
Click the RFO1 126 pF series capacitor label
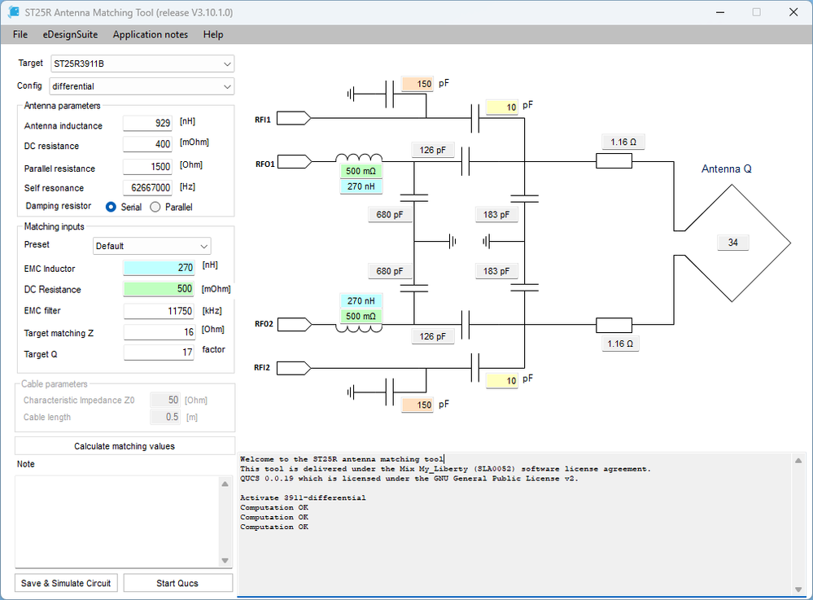pyautogui.click(x=432, y=150)
